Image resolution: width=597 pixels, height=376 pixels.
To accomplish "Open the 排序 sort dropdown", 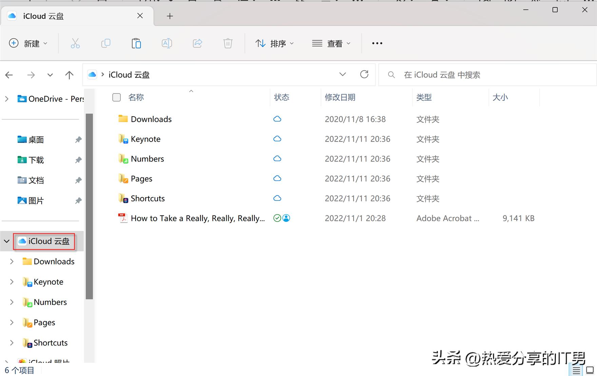I will pyautogui.click(x=275, y=43).
